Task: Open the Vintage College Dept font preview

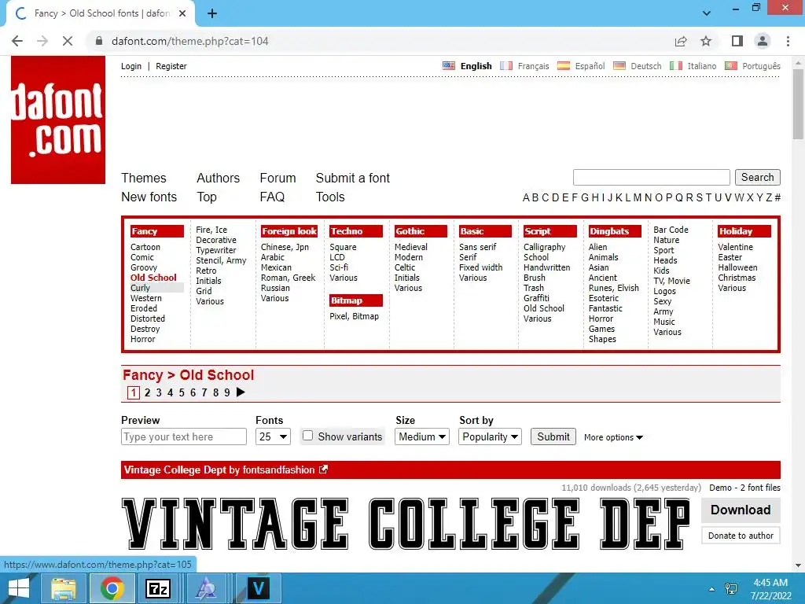Action: (x=406, y=523)
